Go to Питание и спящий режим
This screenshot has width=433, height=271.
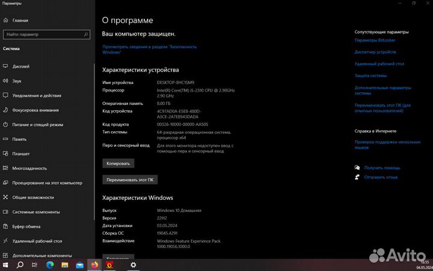click(x=37, y=125)
